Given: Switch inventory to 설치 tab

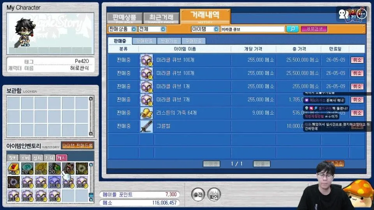Looking at the screenshot, I should (x=37, y=157).
